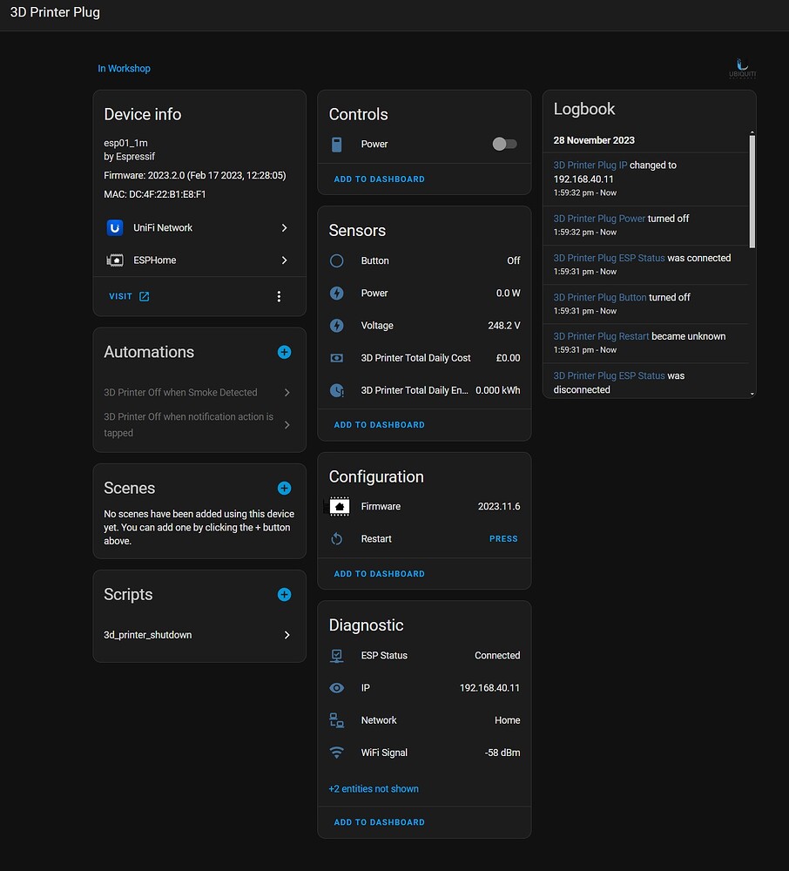Click the UniFi Network icon in Device info

tap(114, 227)
